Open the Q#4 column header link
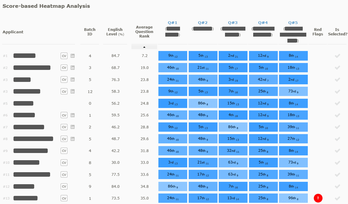The width and height of the screenshot is (348, 204). coord(263,22)
